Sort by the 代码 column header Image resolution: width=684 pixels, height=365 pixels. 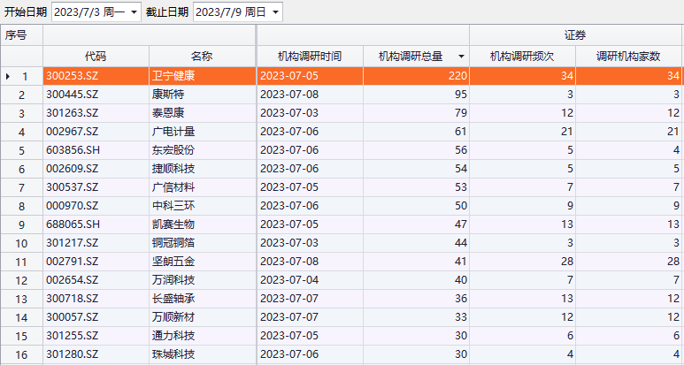[96, 57]
